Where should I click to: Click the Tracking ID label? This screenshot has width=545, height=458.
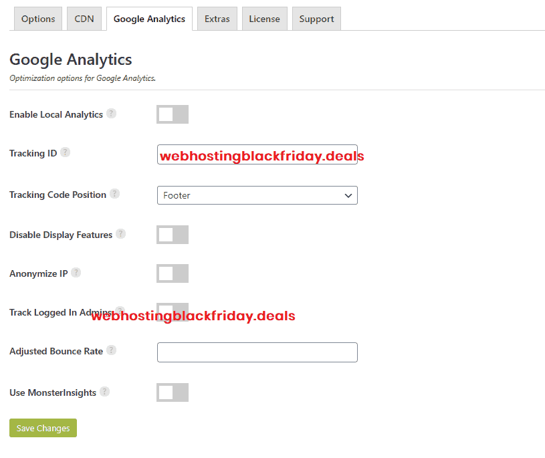pyautogui.click(x=33, y=154)
